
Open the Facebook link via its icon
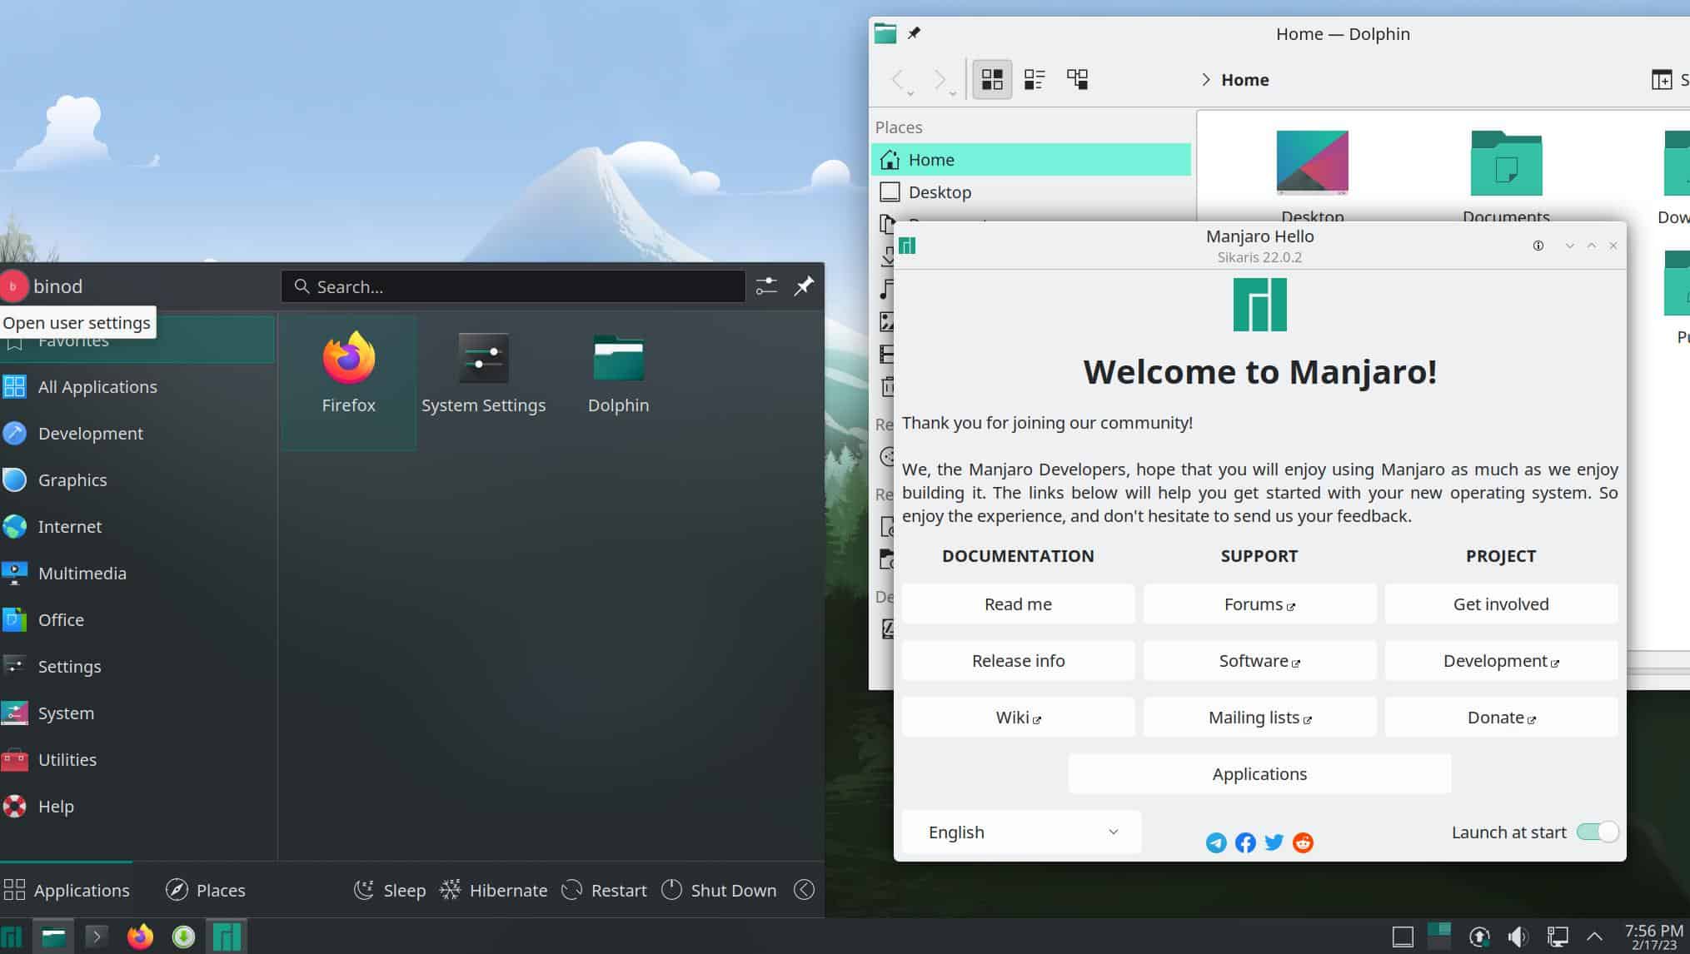(x=1244, y=842)
